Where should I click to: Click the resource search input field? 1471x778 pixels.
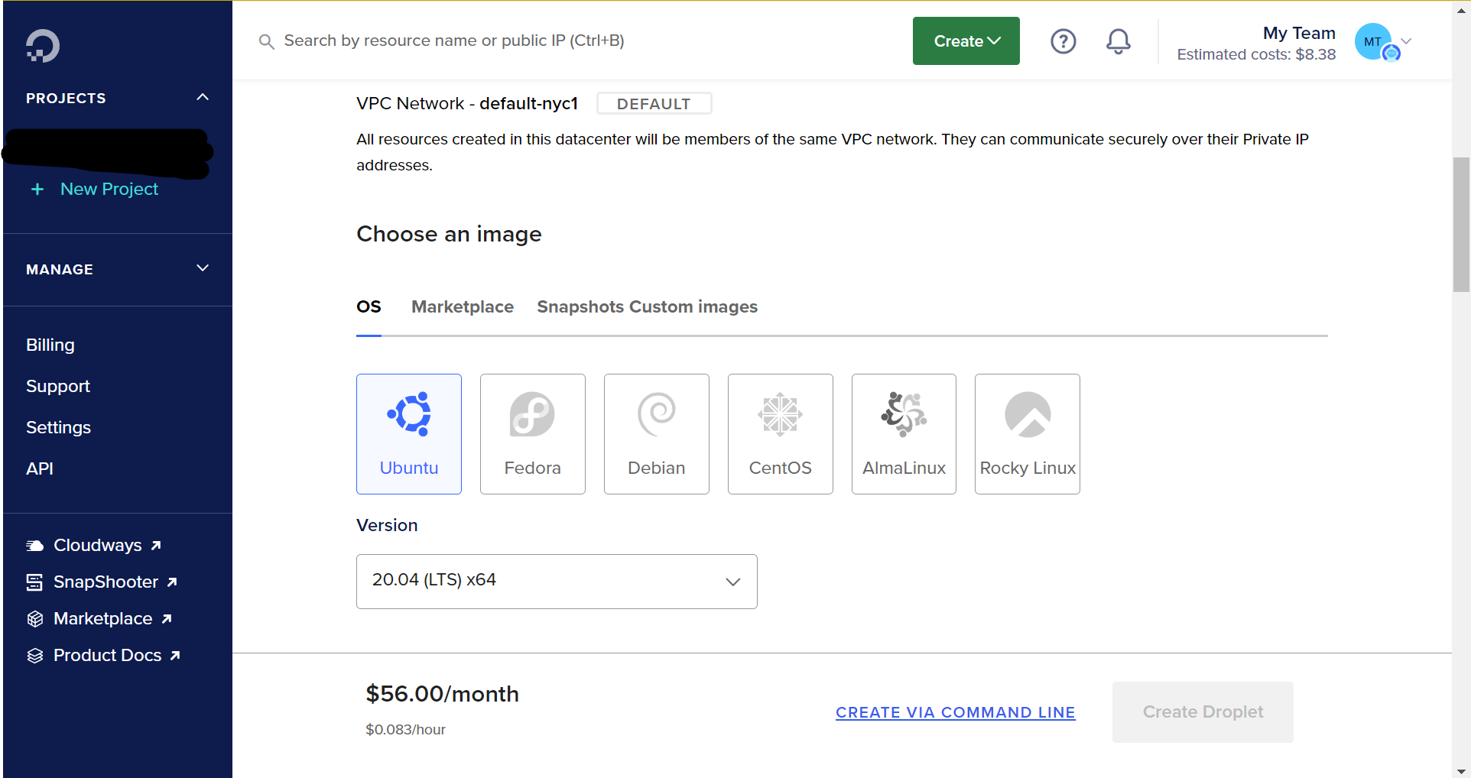click(454, 41)
